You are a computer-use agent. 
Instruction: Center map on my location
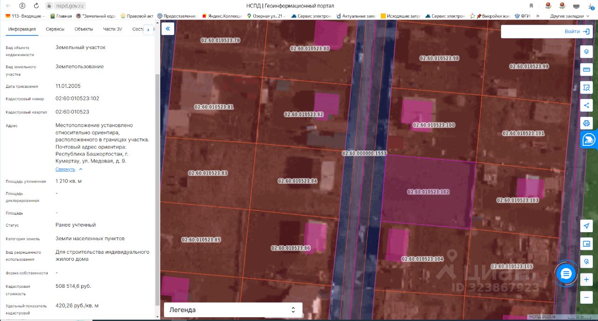(586, 226)
